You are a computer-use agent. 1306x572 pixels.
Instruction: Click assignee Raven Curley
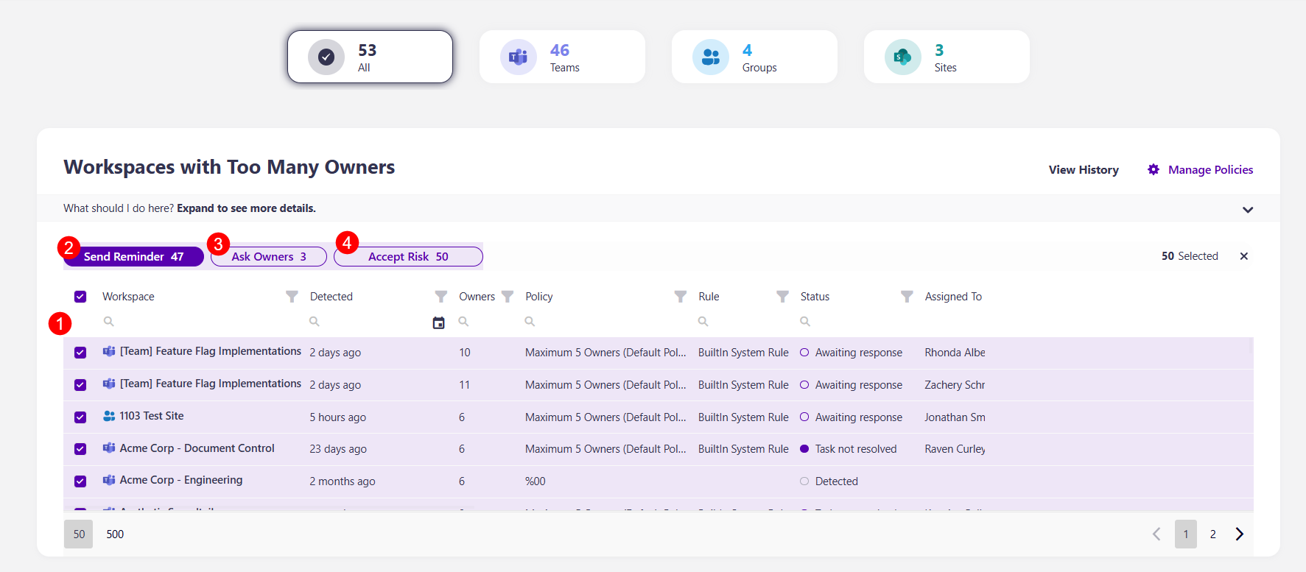click(x=955, y=449)
